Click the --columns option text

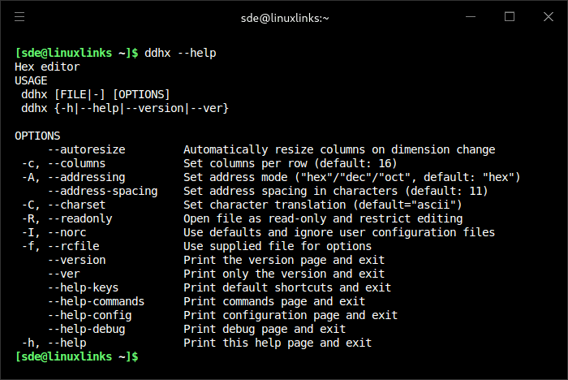coord(78,163)
